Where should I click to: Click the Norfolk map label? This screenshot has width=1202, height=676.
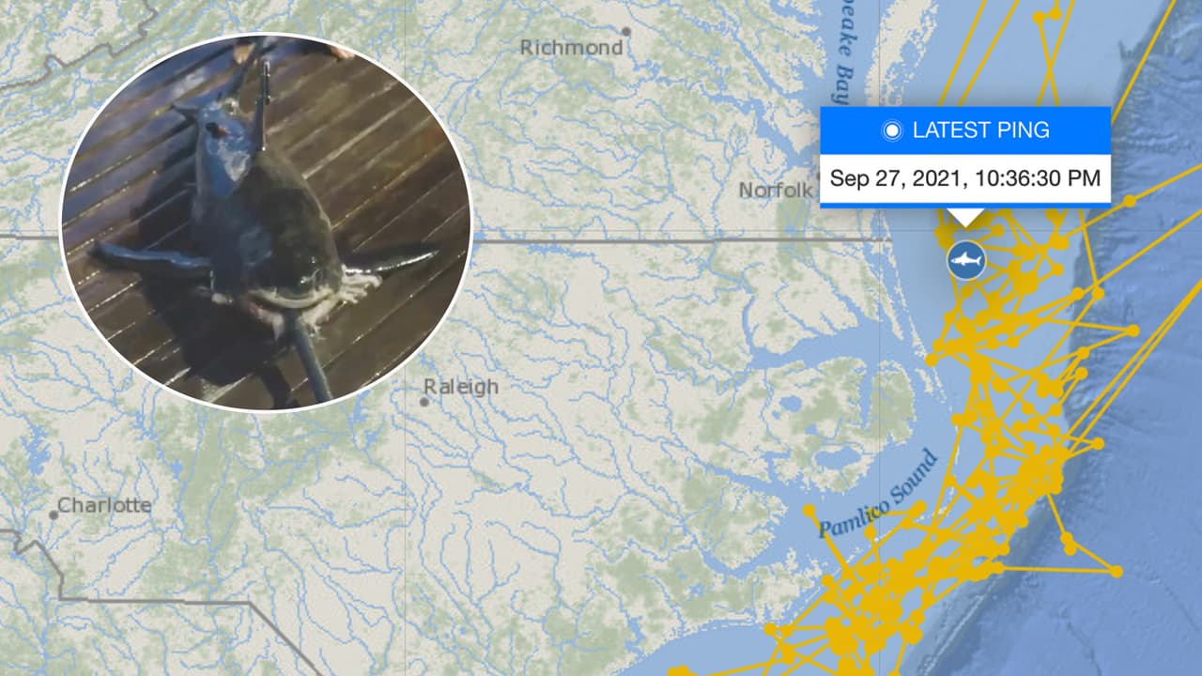tap(775, 191)
